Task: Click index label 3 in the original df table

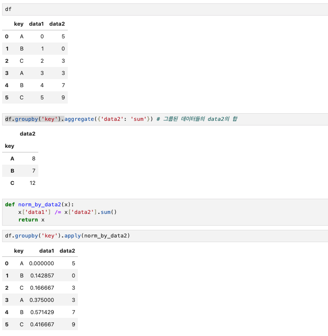Action: coord(7,73)
